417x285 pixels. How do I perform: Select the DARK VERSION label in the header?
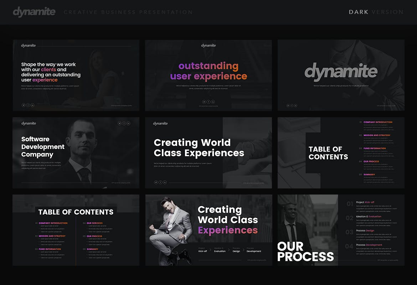(376, 12)
